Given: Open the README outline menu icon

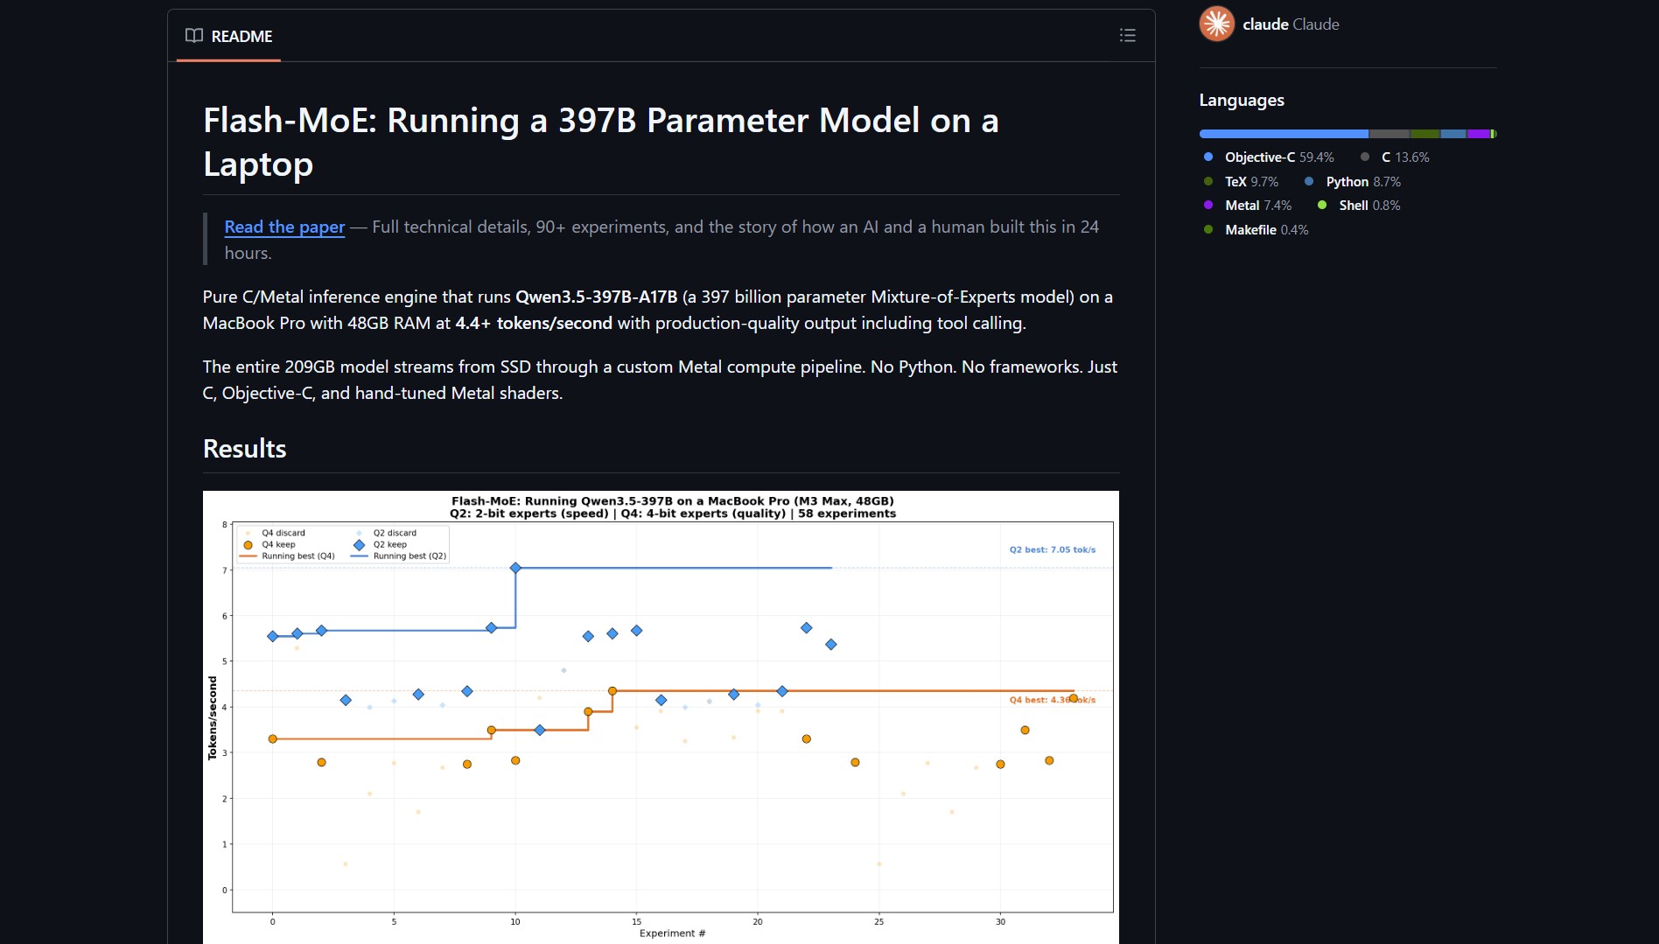Looking at the screenshot, I should click(1127, 36).
